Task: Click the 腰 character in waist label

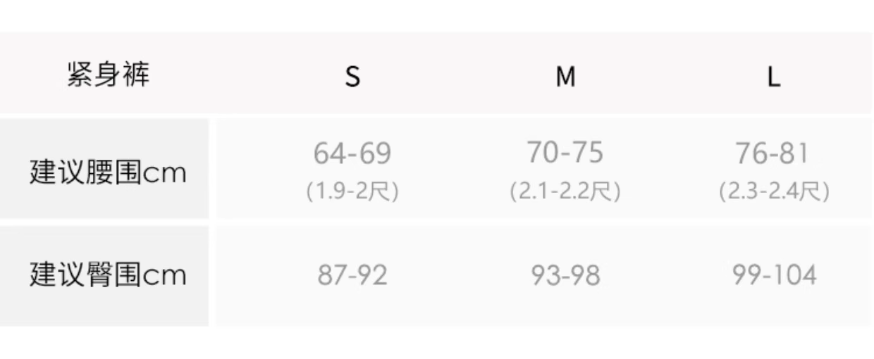Action: tap(99, 172)
